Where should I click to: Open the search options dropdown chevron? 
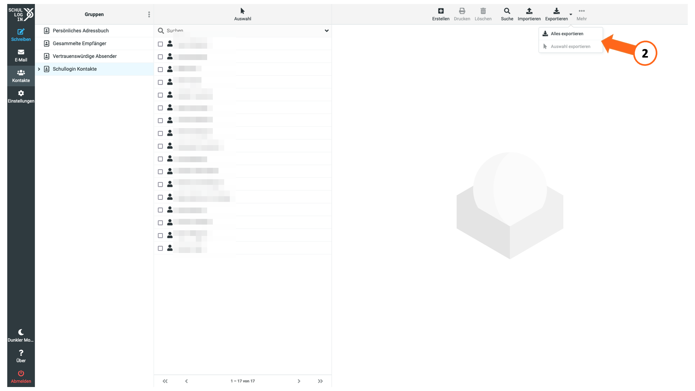327,31
